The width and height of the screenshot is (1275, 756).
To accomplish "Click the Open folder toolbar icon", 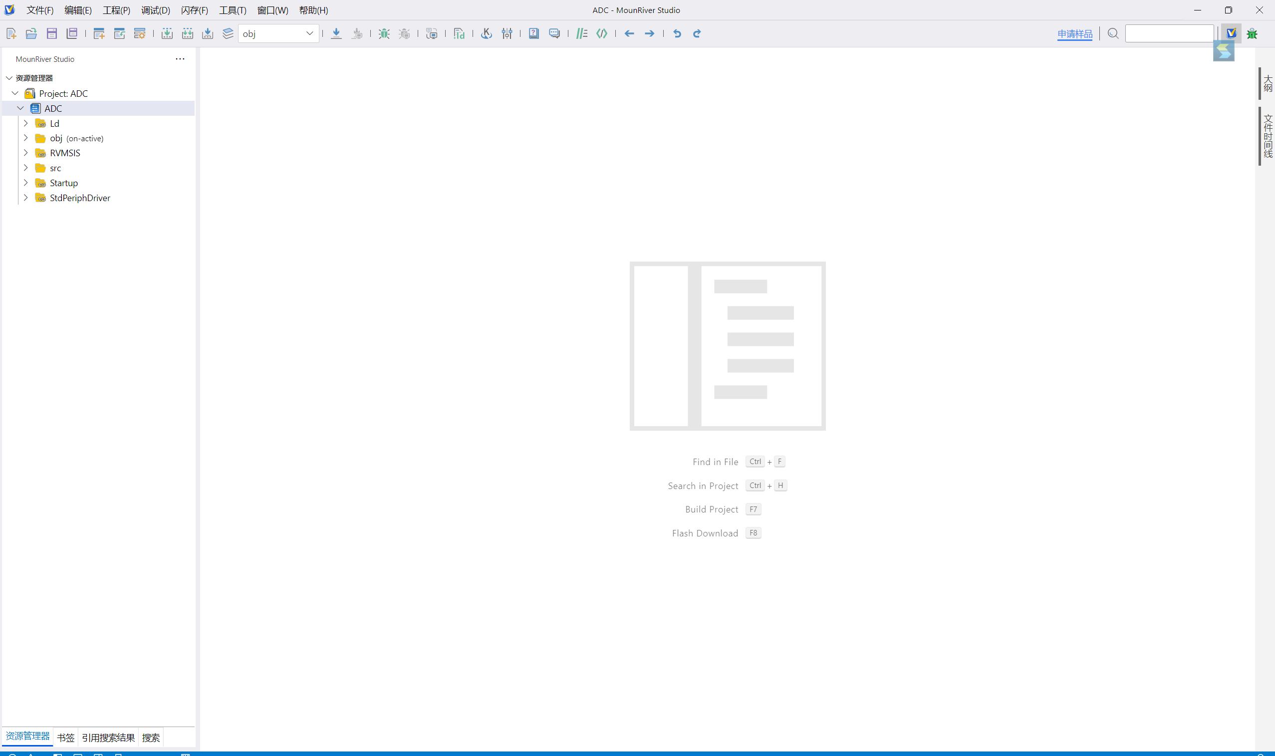I will [x=31, y=33].
